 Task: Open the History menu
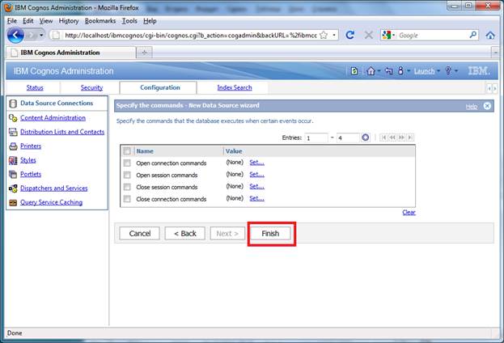(69, 21)
